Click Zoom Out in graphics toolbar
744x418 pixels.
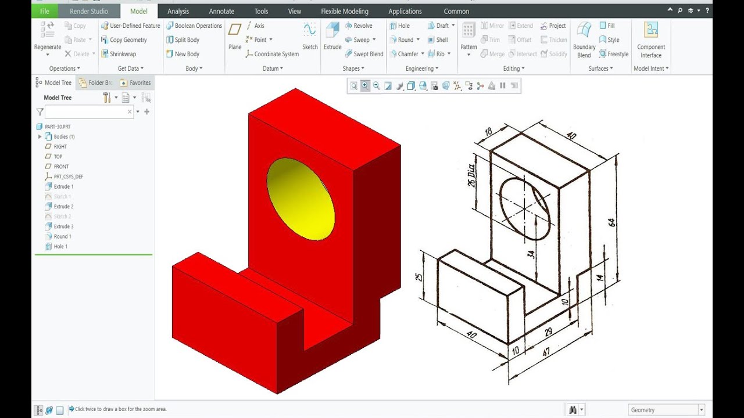pos(376,86)
